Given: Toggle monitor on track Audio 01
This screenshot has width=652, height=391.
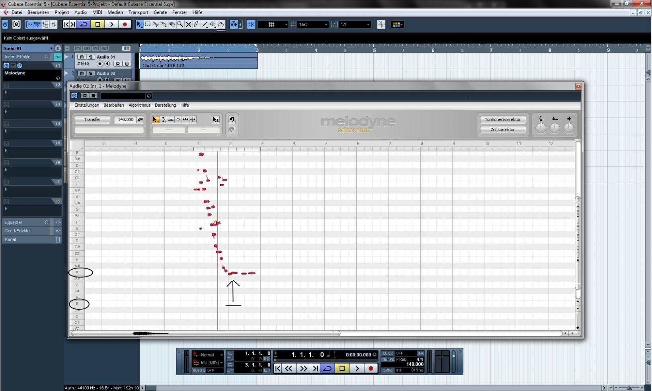Looking at the screenshot, I should (x=107, y=64).
